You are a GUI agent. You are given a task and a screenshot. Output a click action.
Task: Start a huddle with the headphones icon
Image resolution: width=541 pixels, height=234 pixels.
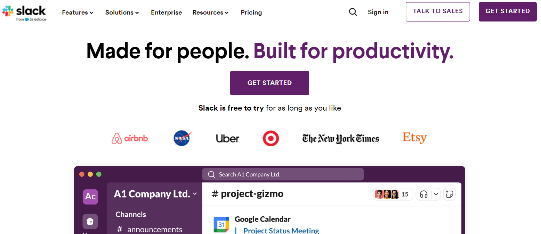point(423,194)
